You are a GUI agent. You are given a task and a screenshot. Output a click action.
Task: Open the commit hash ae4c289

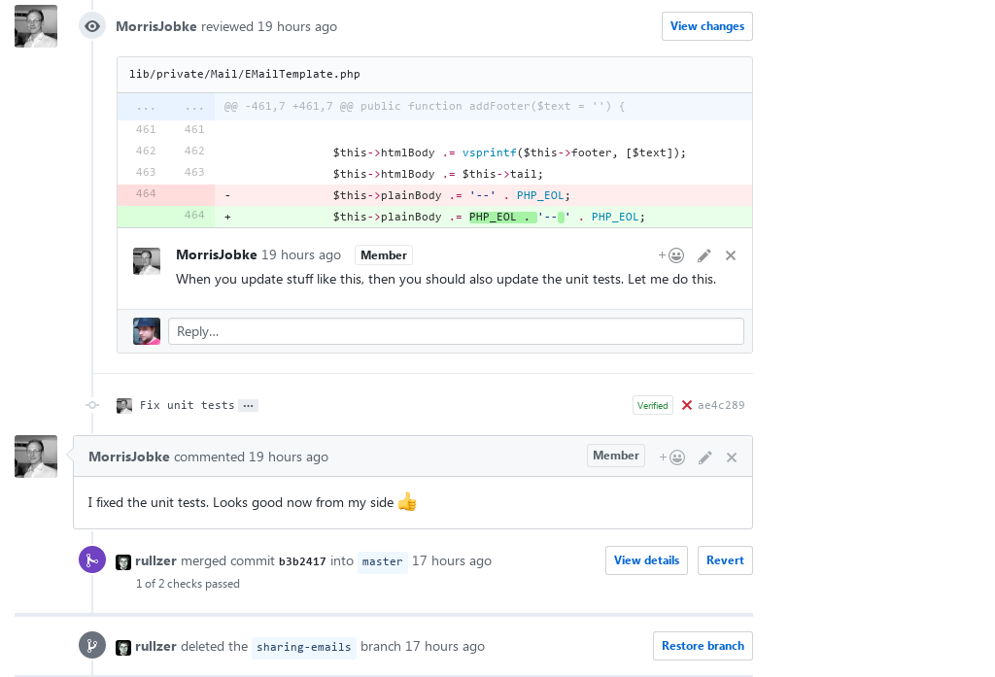click(x=721, y=405)
